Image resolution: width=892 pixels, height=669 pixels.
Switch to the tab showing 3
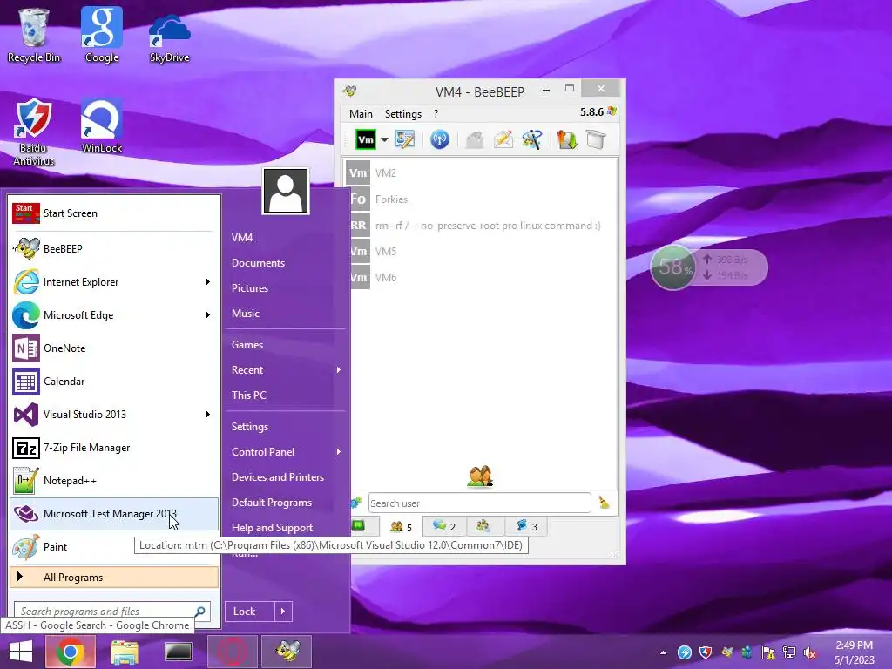tap(527, 527)
